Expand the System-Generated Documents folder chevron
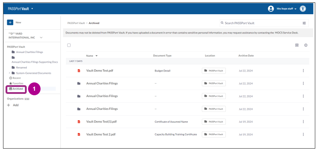 [9, 73]
